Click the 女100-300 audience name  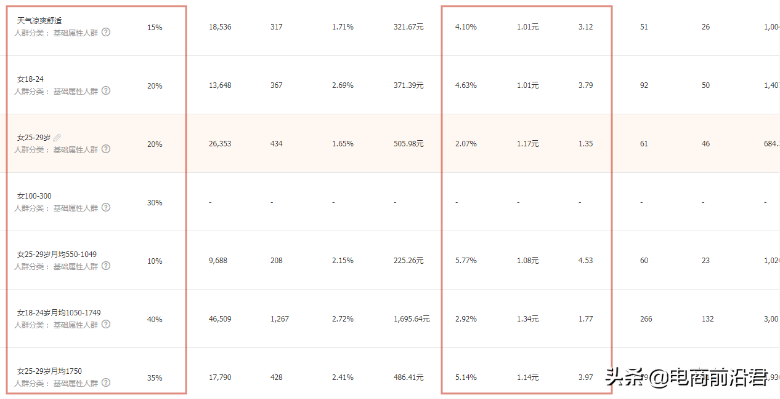pos(35,196)
